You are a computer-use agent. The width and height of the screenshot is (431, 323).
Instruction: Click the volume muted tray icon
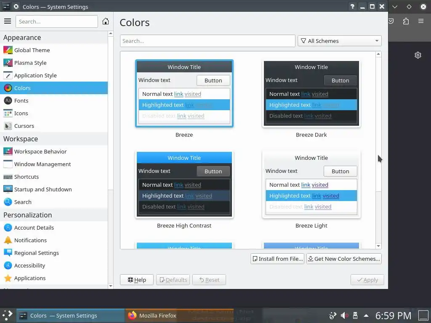coord(344,315)
